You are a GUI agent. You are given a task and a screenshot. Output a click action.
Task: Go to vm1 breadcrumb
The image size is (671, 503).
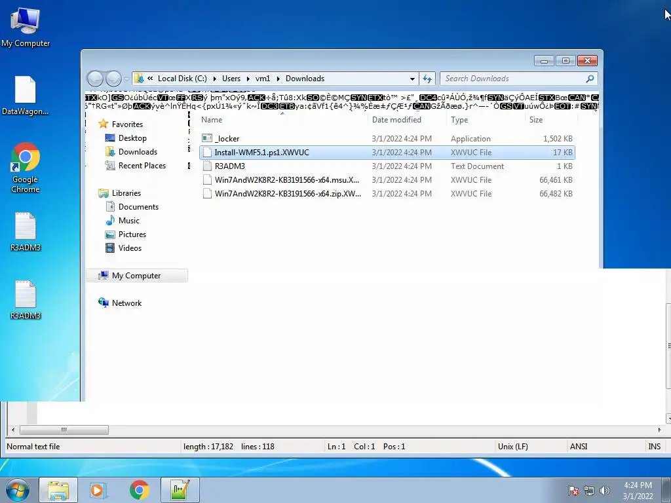(x=263, y=79)
